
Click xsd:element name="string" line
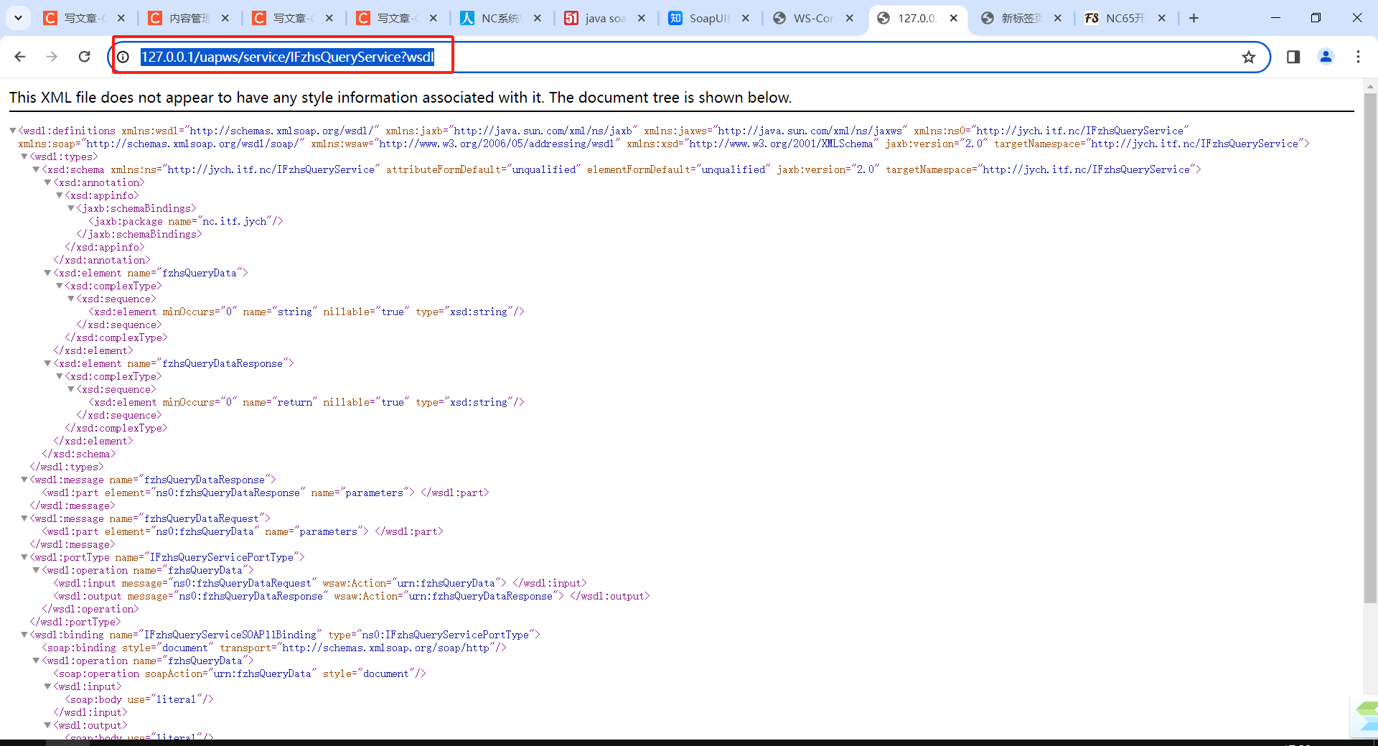click(x=306, y=312)
